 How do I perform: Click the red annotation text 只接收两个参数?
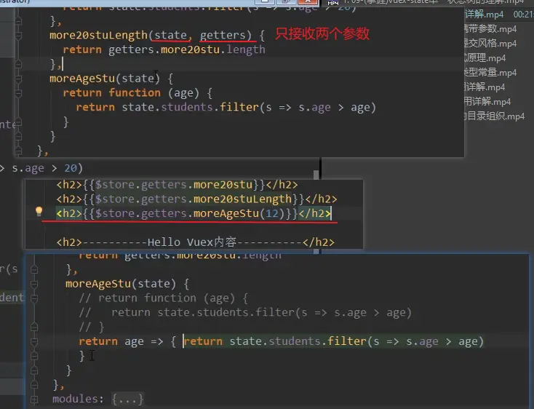point(322,33)
